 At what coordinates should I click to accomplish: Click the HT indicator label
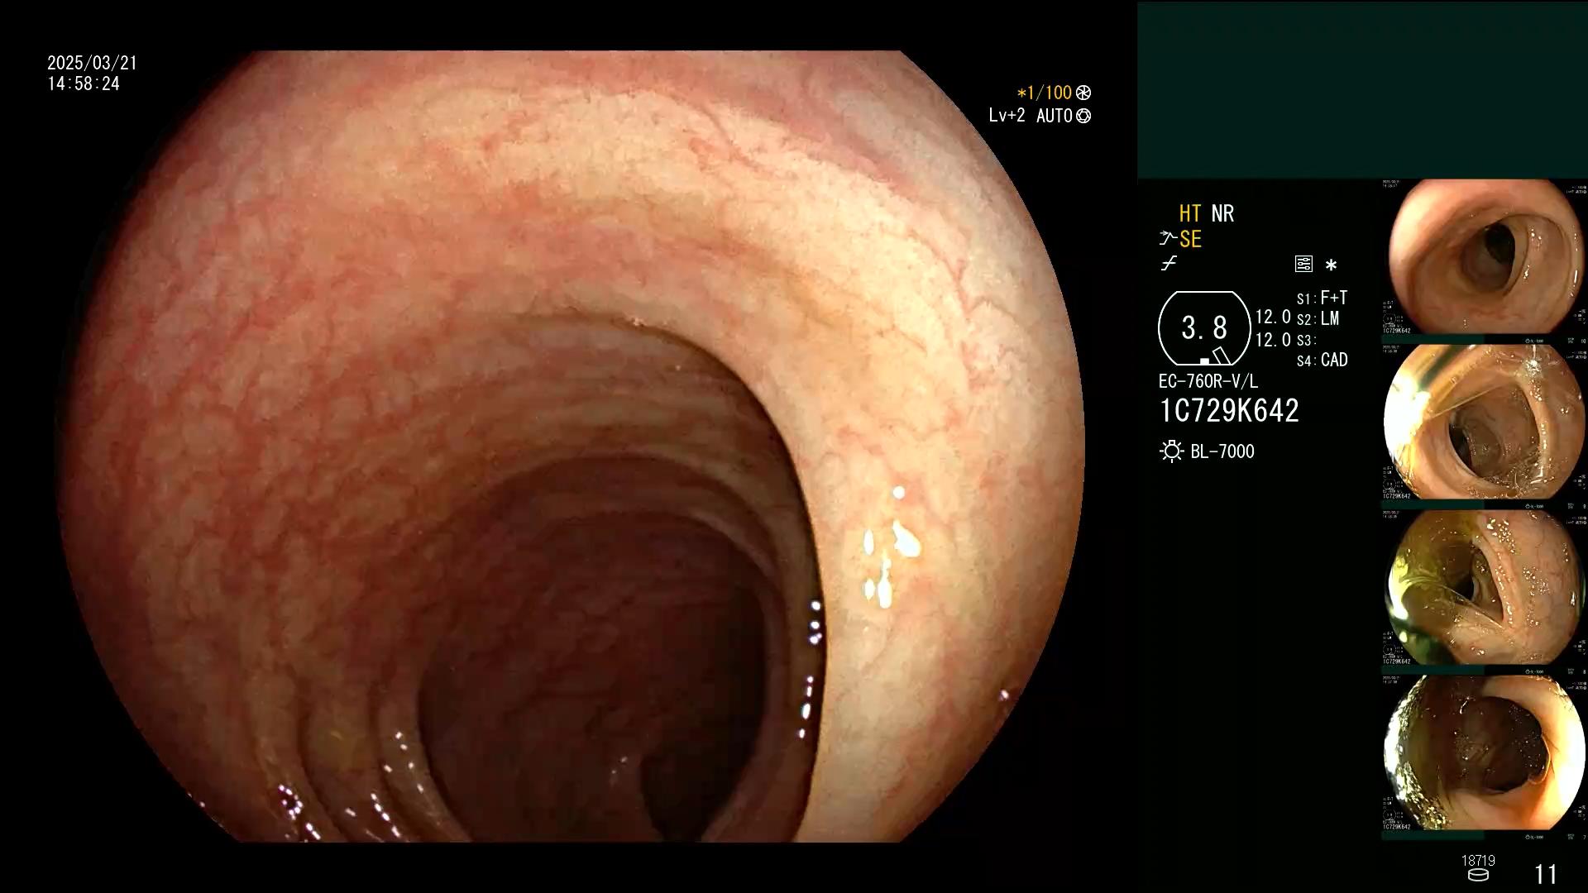tap(1189, 214)
